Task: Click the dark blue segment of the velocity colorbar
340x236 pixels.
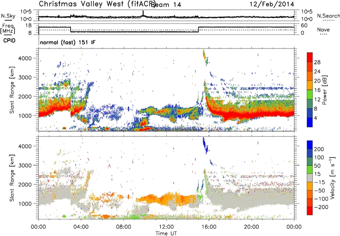Action: coord(310,145)
